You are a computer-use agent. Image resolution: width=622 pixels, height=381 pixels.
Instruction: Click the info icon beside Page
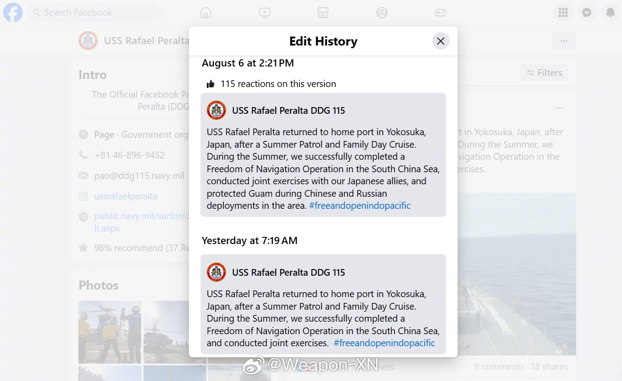click(83, 134)
